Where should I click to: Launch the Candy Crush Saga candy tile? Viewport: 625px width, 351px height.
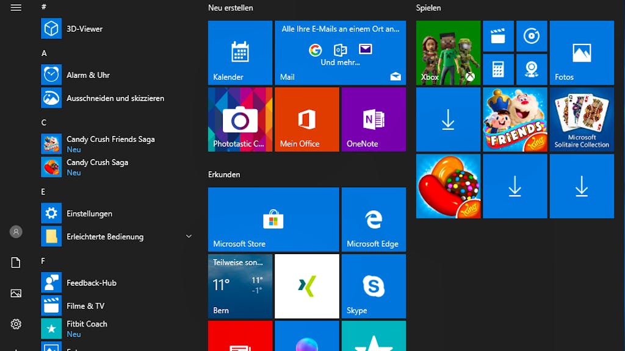point(448,186)
